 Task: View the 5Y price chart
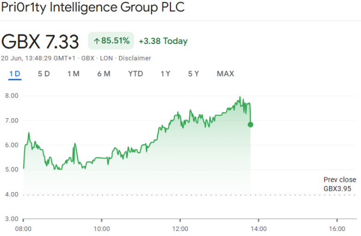click(x=193, y=74)
